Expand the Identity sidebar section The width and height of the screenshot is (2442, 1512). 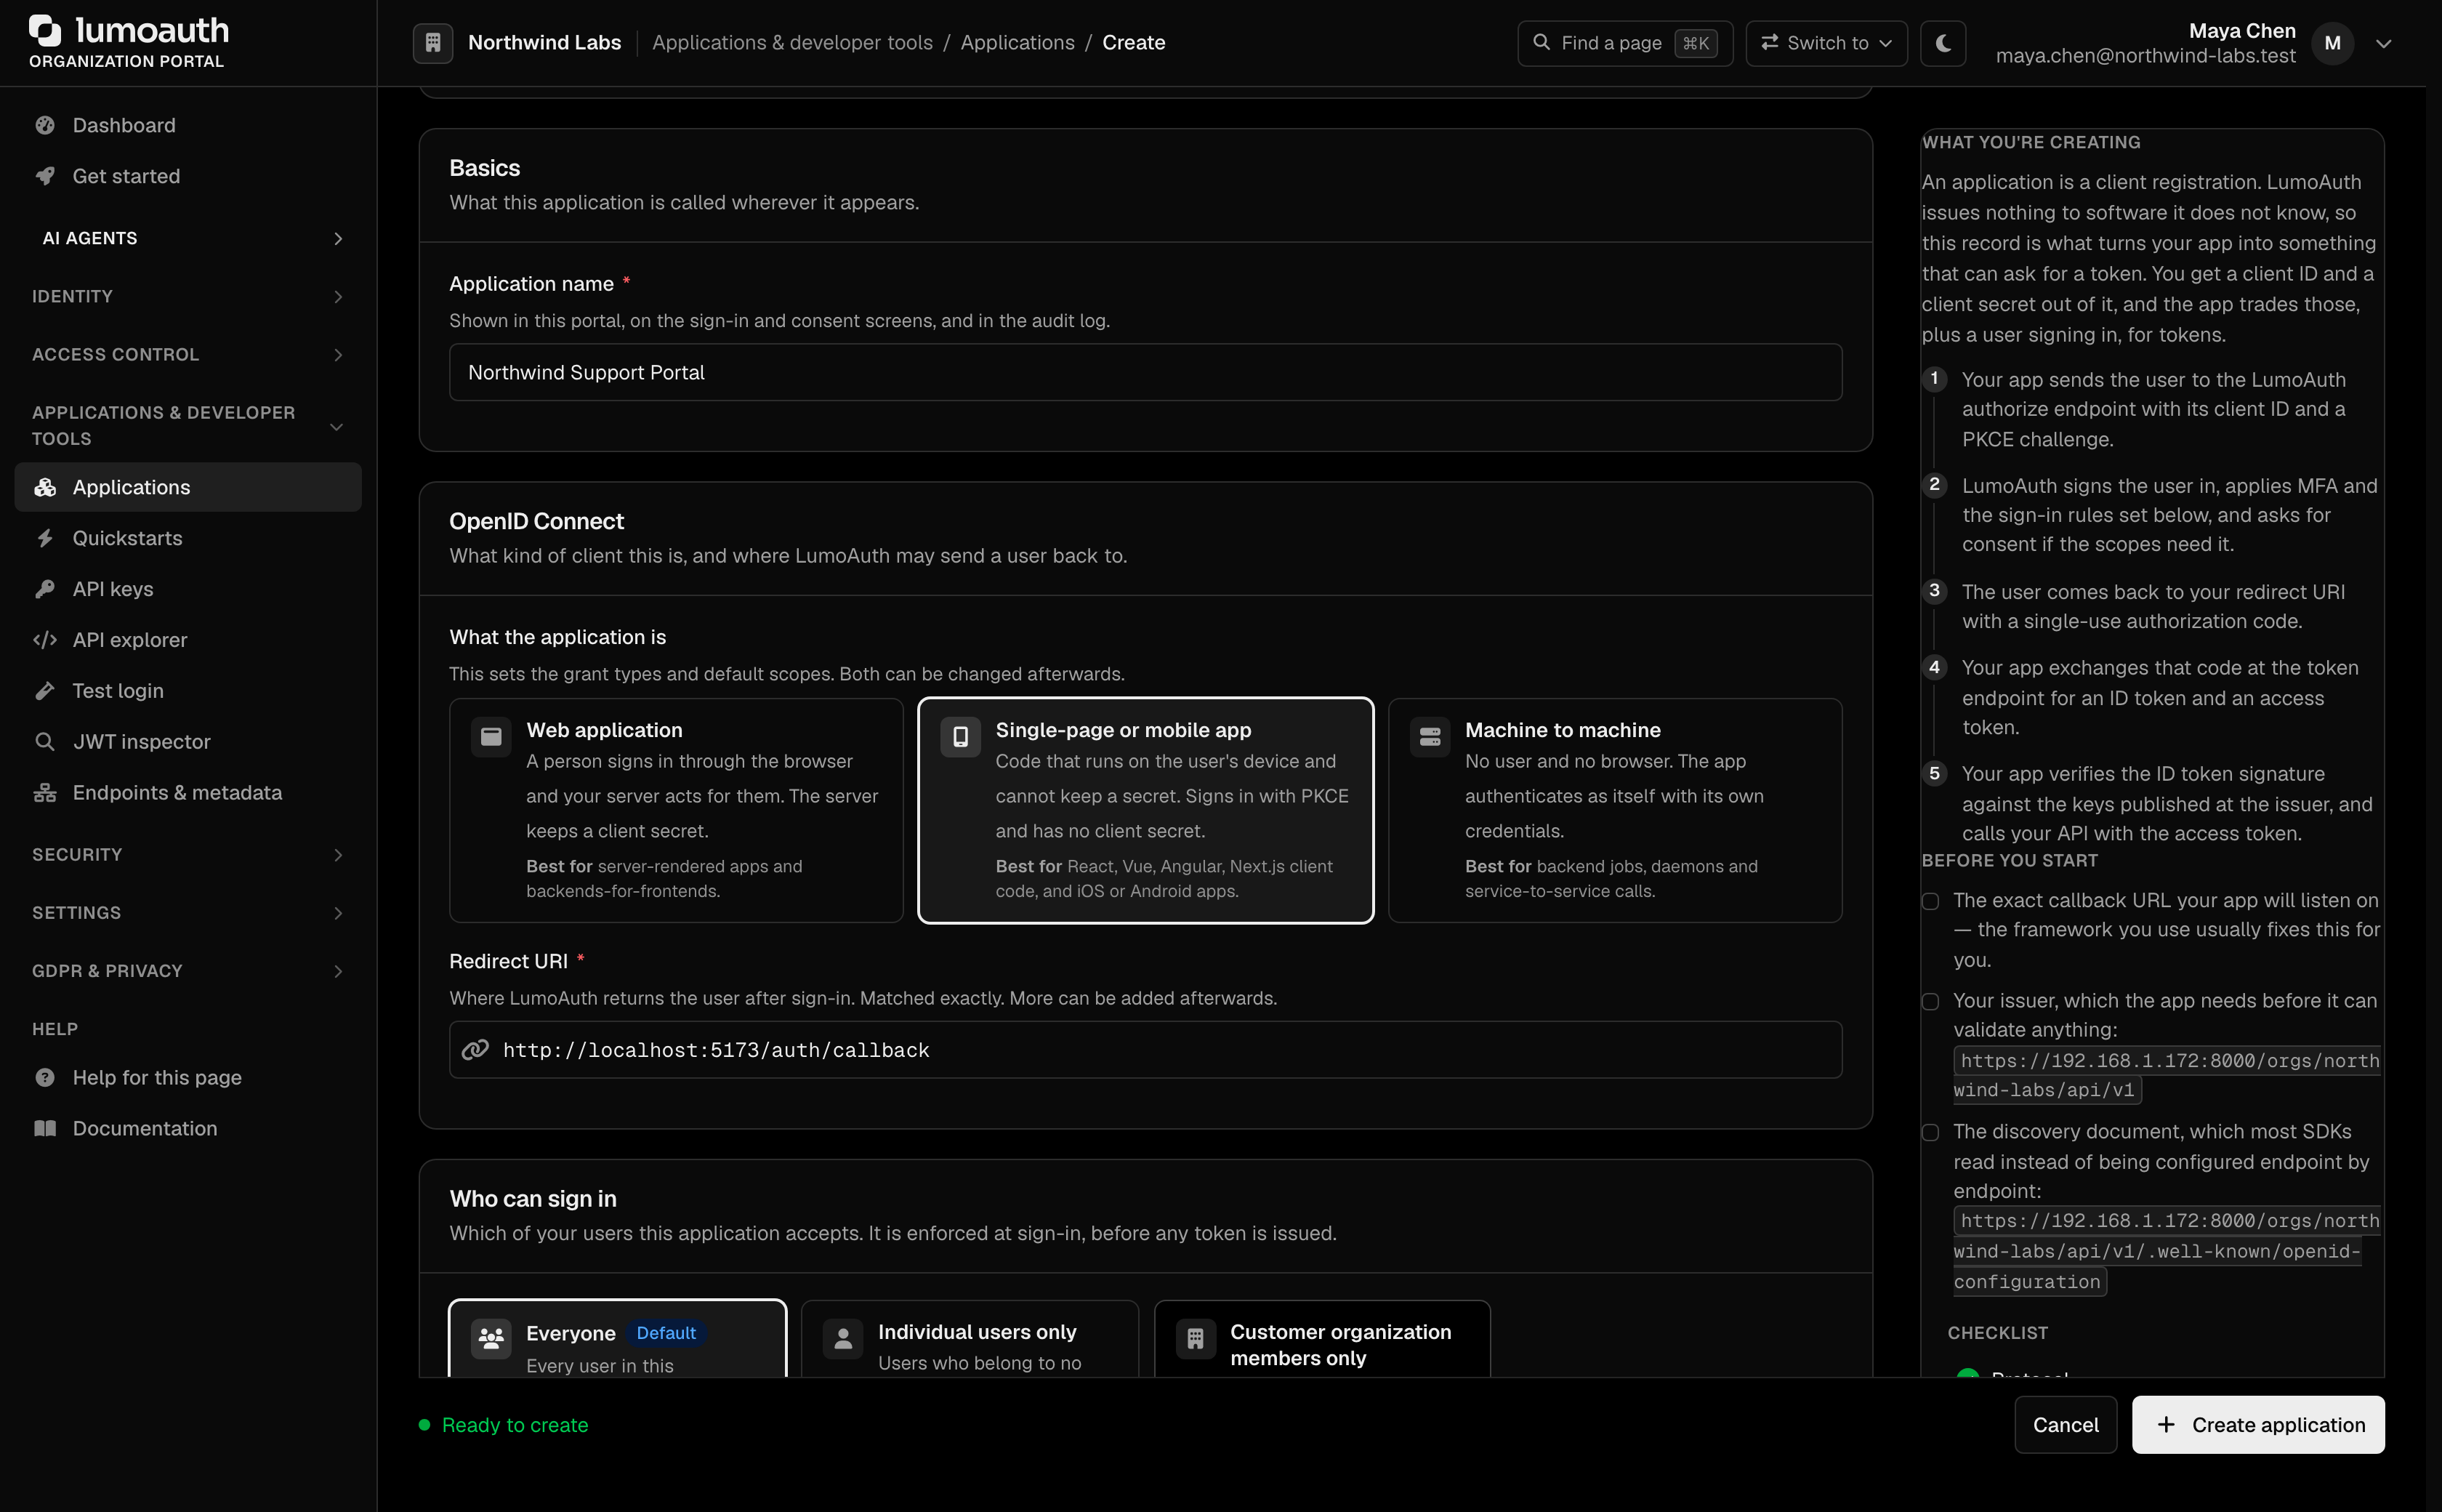188,296
